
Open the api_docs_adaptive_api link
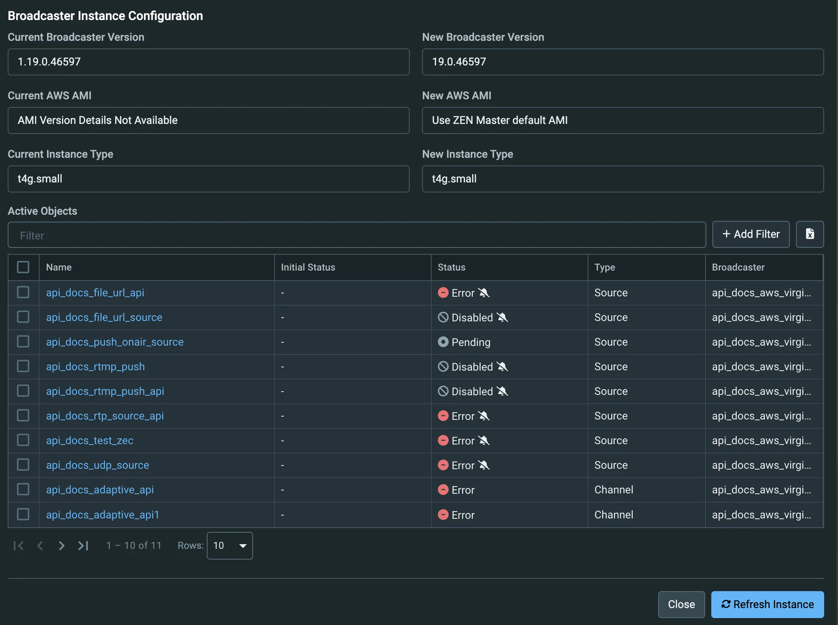[x=100, y=490]
